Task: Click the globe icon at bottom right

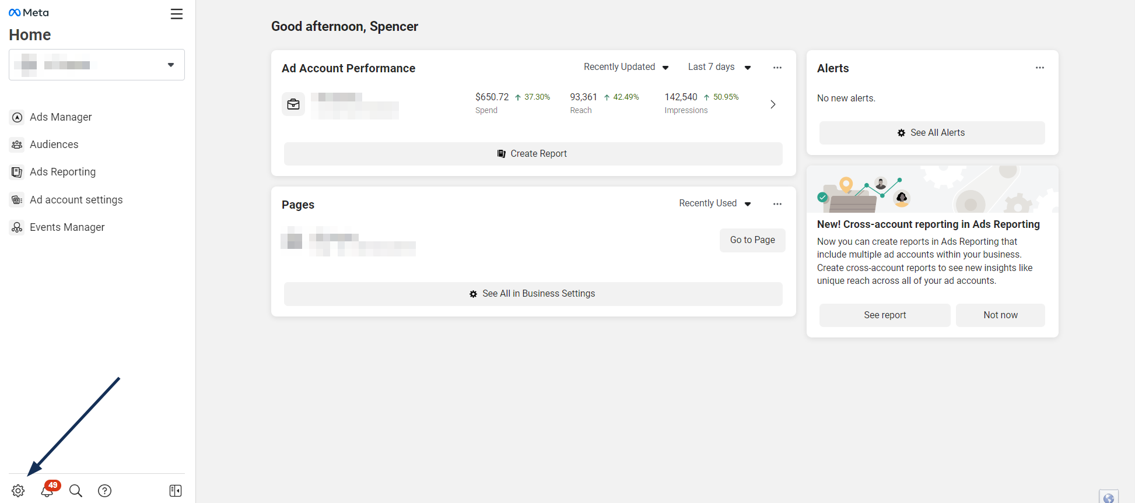Action: coord(1109,497)
